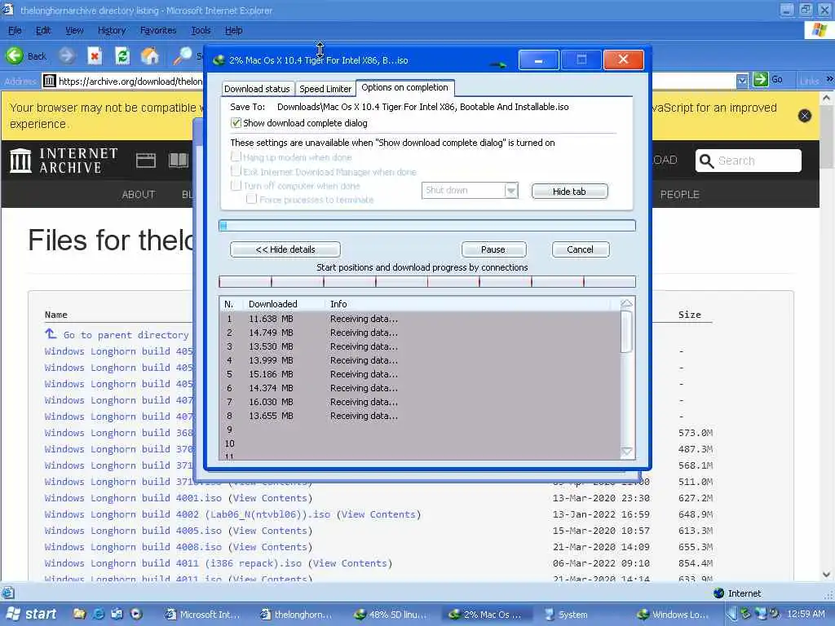Image resolution: width=835 pixels, height=626 pixels.
Task: Open Windows Longhorn build 4001.iso link
Action: point(133,498)
